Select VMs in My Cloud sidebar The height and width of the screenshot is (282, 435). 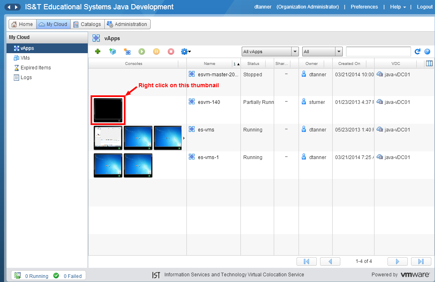(25, 58)
